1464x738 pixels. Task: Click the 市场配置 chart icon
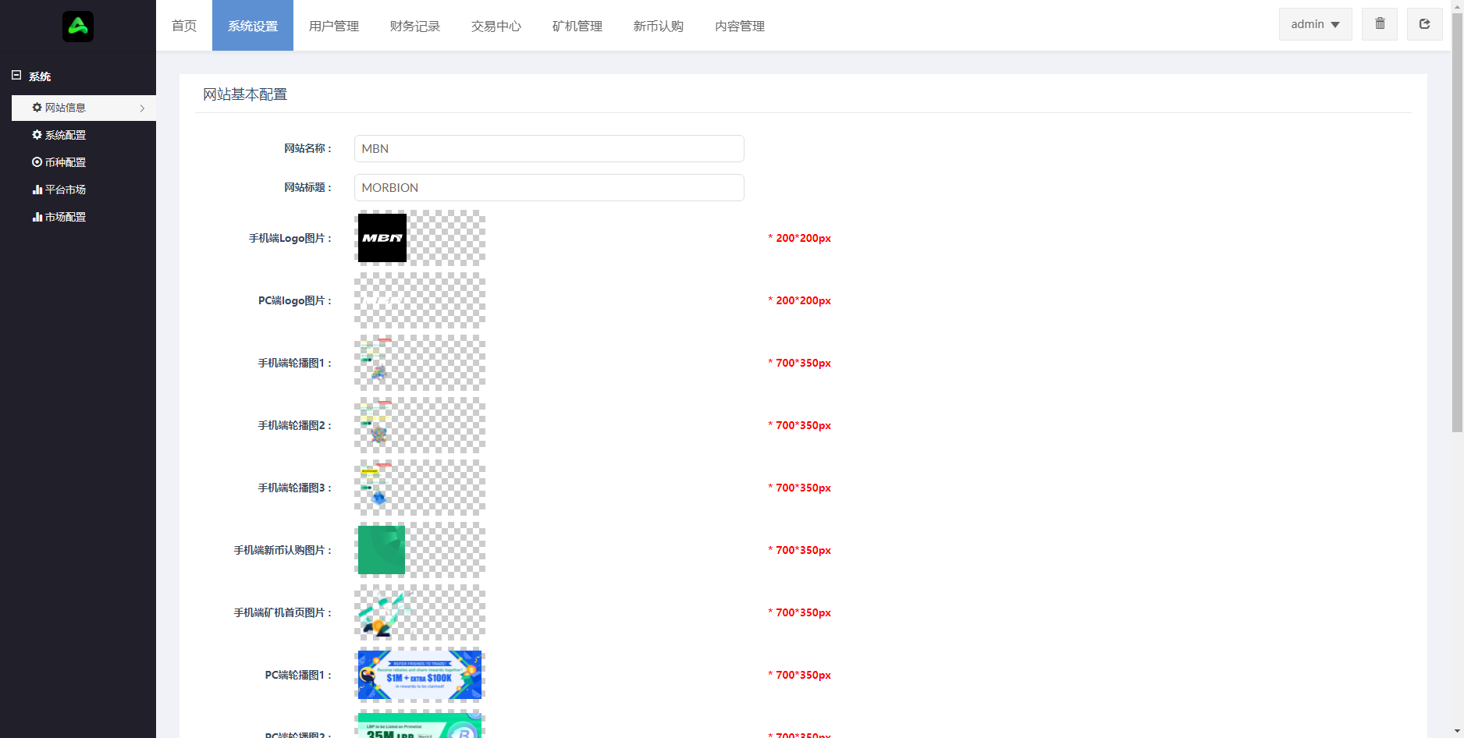click(x=37, y=216)
